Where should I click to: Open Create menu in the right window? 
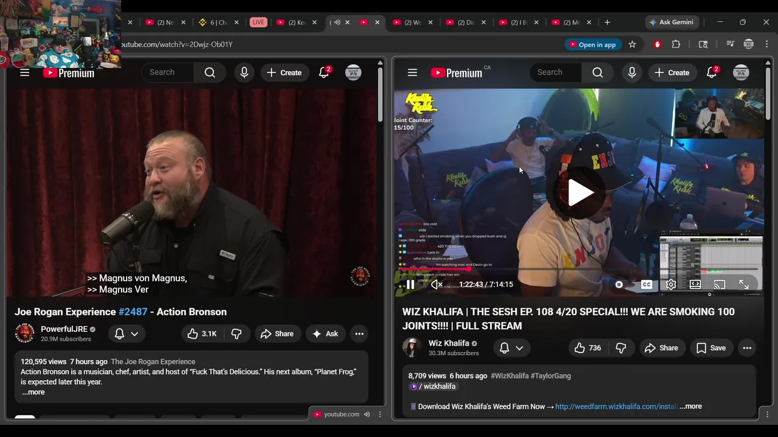pyautogui.click(x=672, y=73)
